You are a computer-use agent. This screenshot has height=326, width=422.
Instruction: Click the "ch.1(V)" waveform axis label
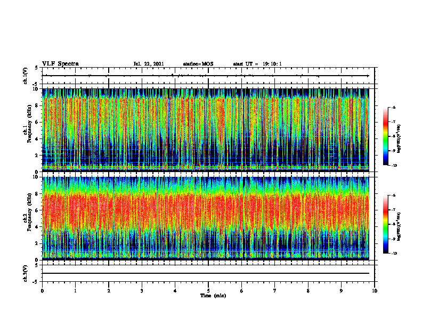coord(26,76)
